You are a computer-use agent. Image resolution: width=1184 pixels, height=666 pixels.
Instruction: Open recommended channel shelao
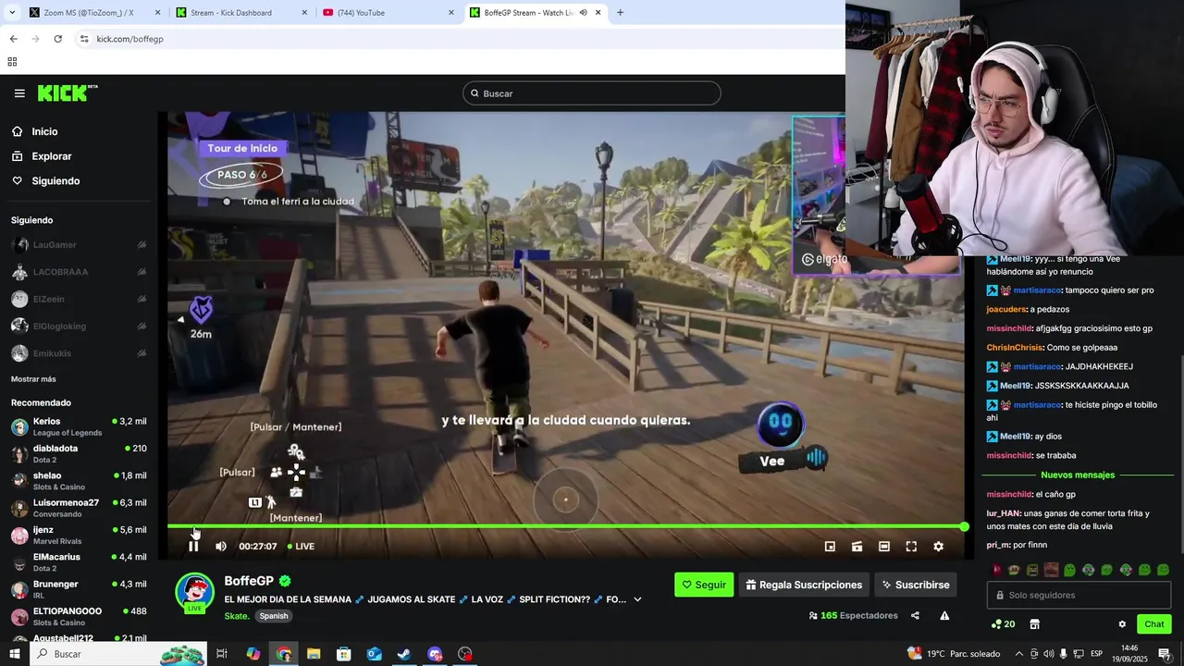pos(79,481)
